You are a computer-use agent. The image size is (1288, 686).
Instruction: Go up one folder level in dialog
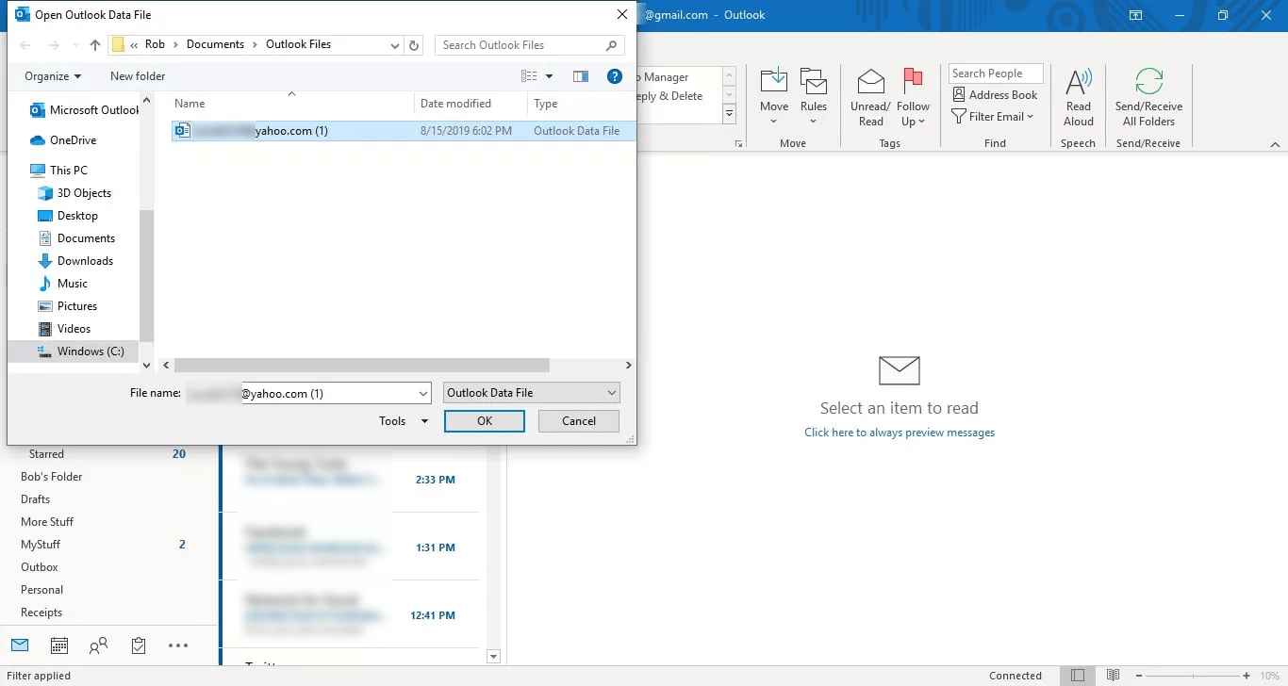[x=95, y=45]
